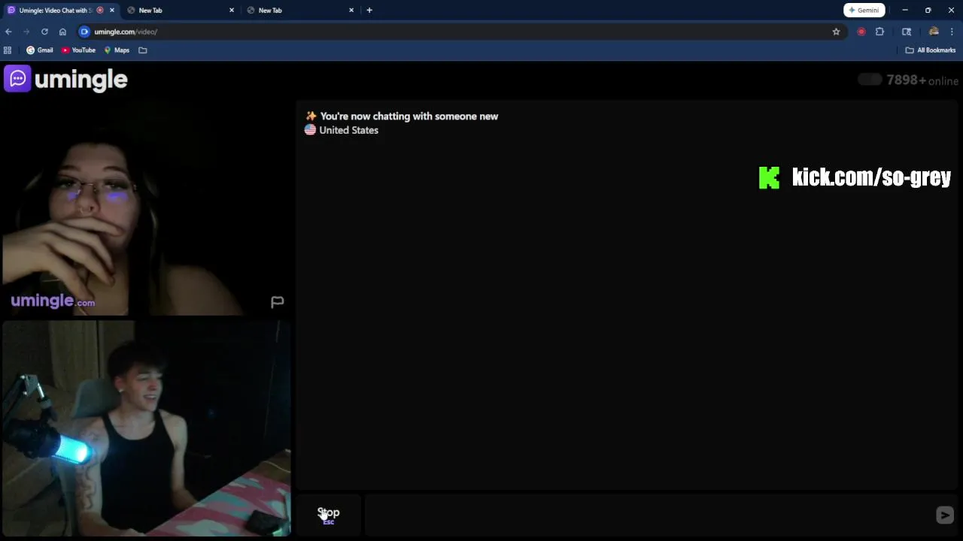Open the Chrome three-dot menu
The width and height of the screenshot is (963, 541).
(952, 32)
